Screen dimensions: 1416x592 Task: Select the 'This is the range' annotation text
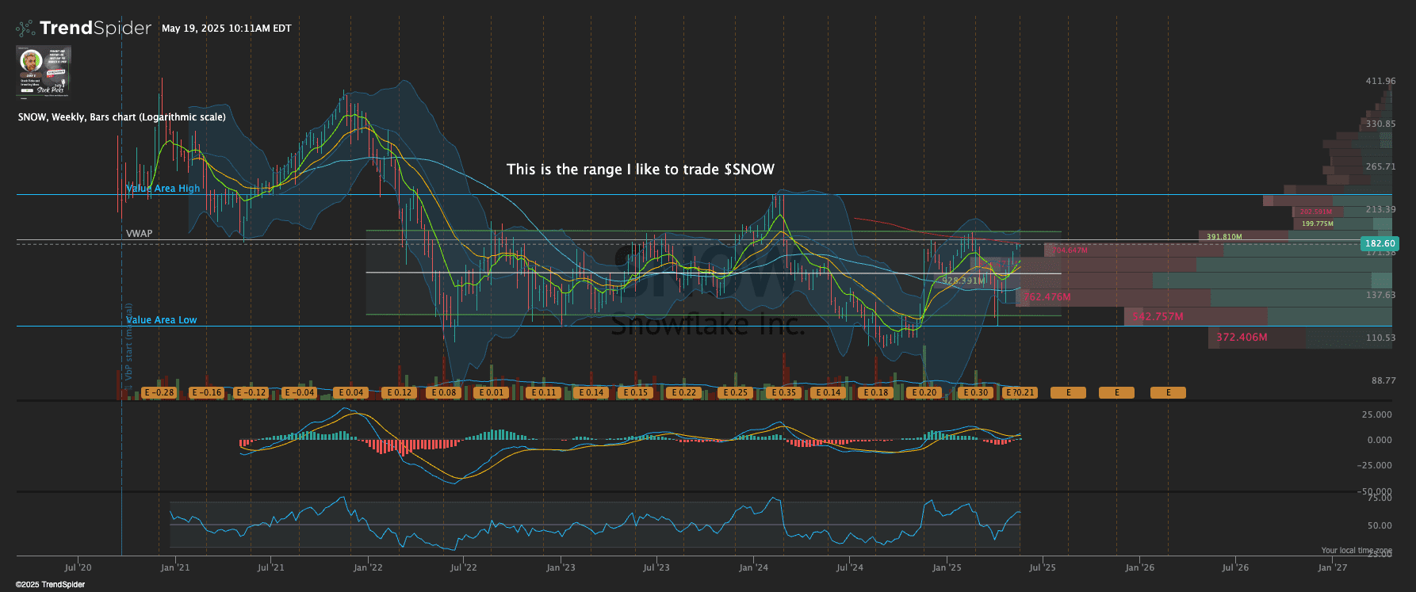point(641,169)
